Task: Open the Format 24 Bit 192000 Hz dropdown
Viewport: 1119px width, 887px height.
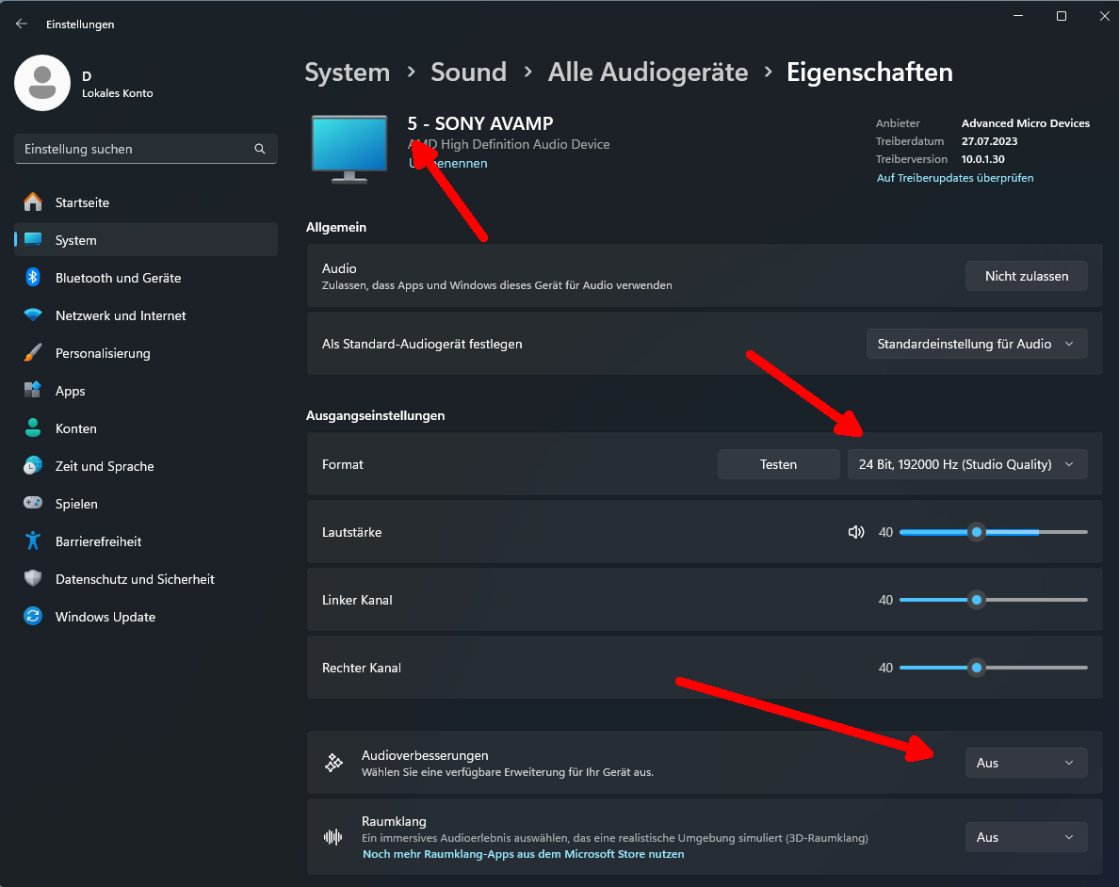Action: (x=967, y=464)
